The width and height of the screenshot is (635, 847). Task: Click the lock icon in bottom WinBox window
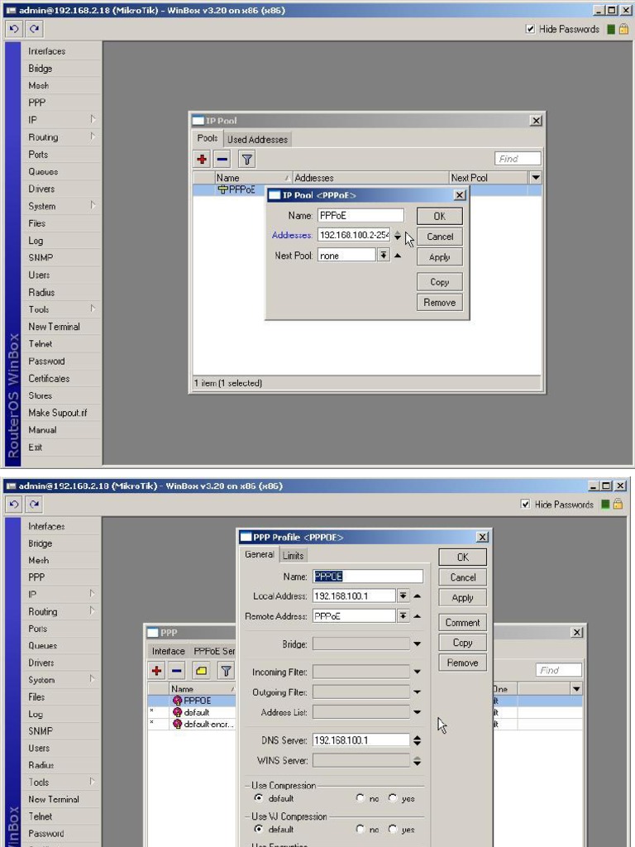point(618,504)
